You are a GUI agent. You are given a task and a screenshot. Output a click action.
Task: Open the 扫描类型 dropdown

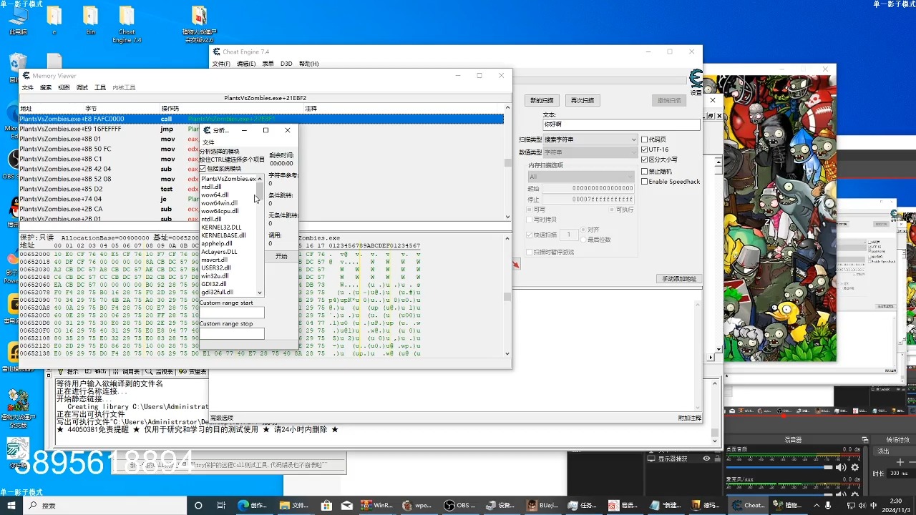click(x=590, y=139)
